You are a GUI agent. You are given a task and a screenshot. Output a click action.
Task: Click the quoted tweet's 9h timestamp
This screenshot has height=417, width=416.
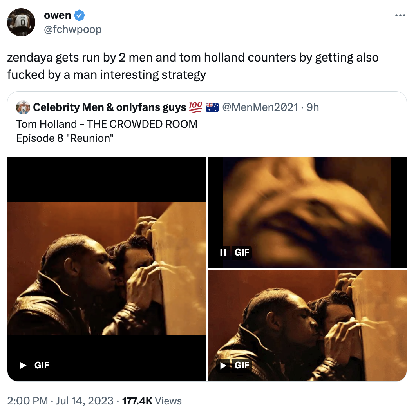coord(313,107)
